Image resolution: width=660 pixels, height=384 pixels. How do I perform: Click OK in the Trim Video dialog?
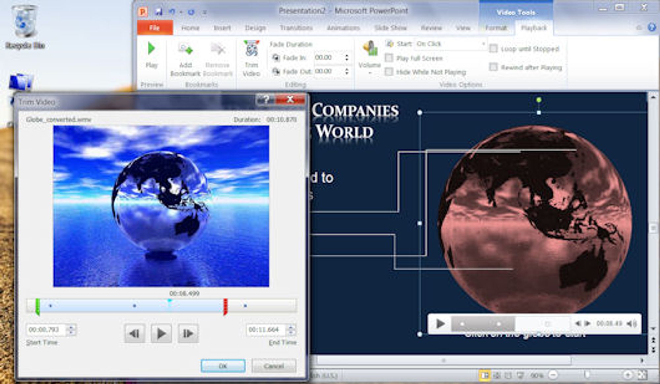[223, 366]
